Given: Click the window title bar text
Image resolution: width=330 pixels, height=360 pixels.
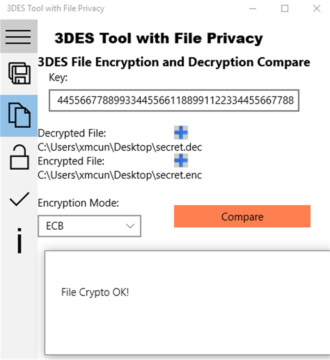Looking at the screenshot, I should (x=55, y=8).
